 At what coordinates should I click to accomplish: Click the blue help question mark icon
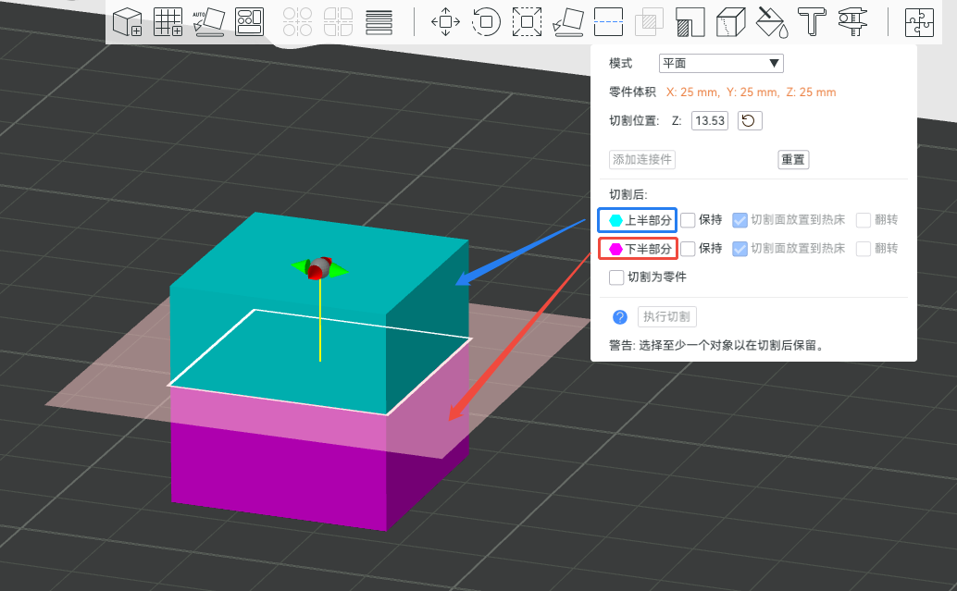tap(619, 317)
